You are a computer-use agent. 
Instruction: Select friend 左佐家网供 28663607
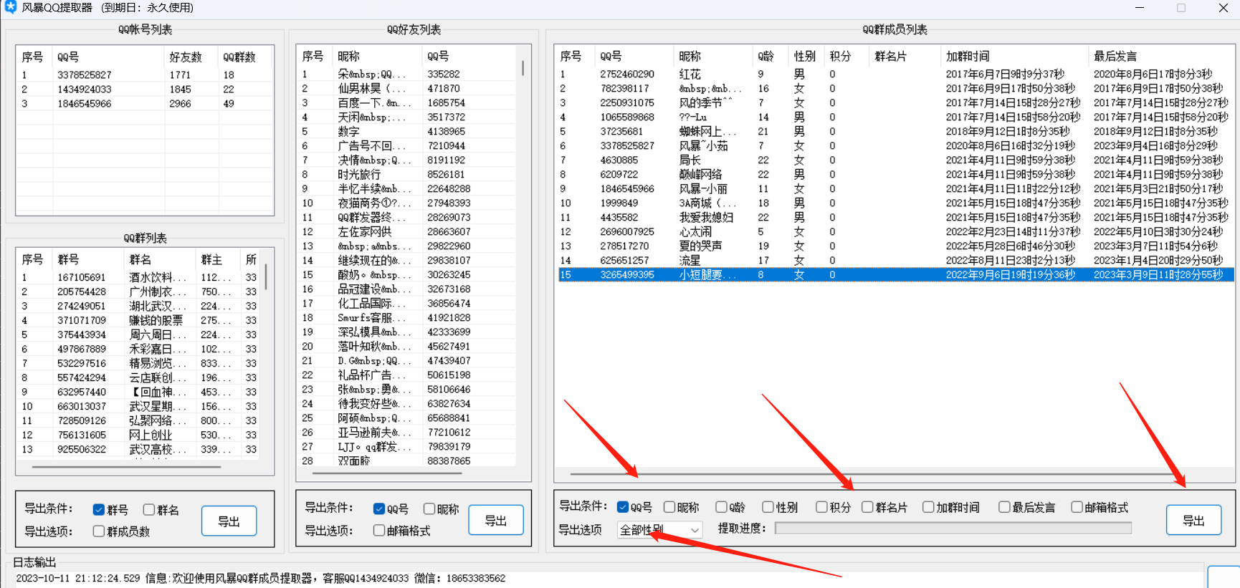point(406,231)
